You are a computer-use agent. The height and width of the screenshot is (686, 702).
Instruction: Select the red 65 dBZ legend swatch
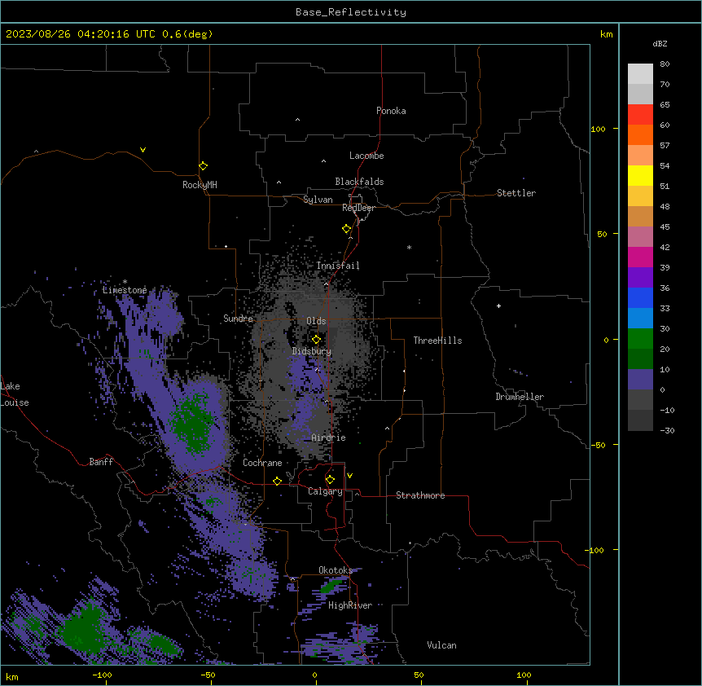click(640, 114)
